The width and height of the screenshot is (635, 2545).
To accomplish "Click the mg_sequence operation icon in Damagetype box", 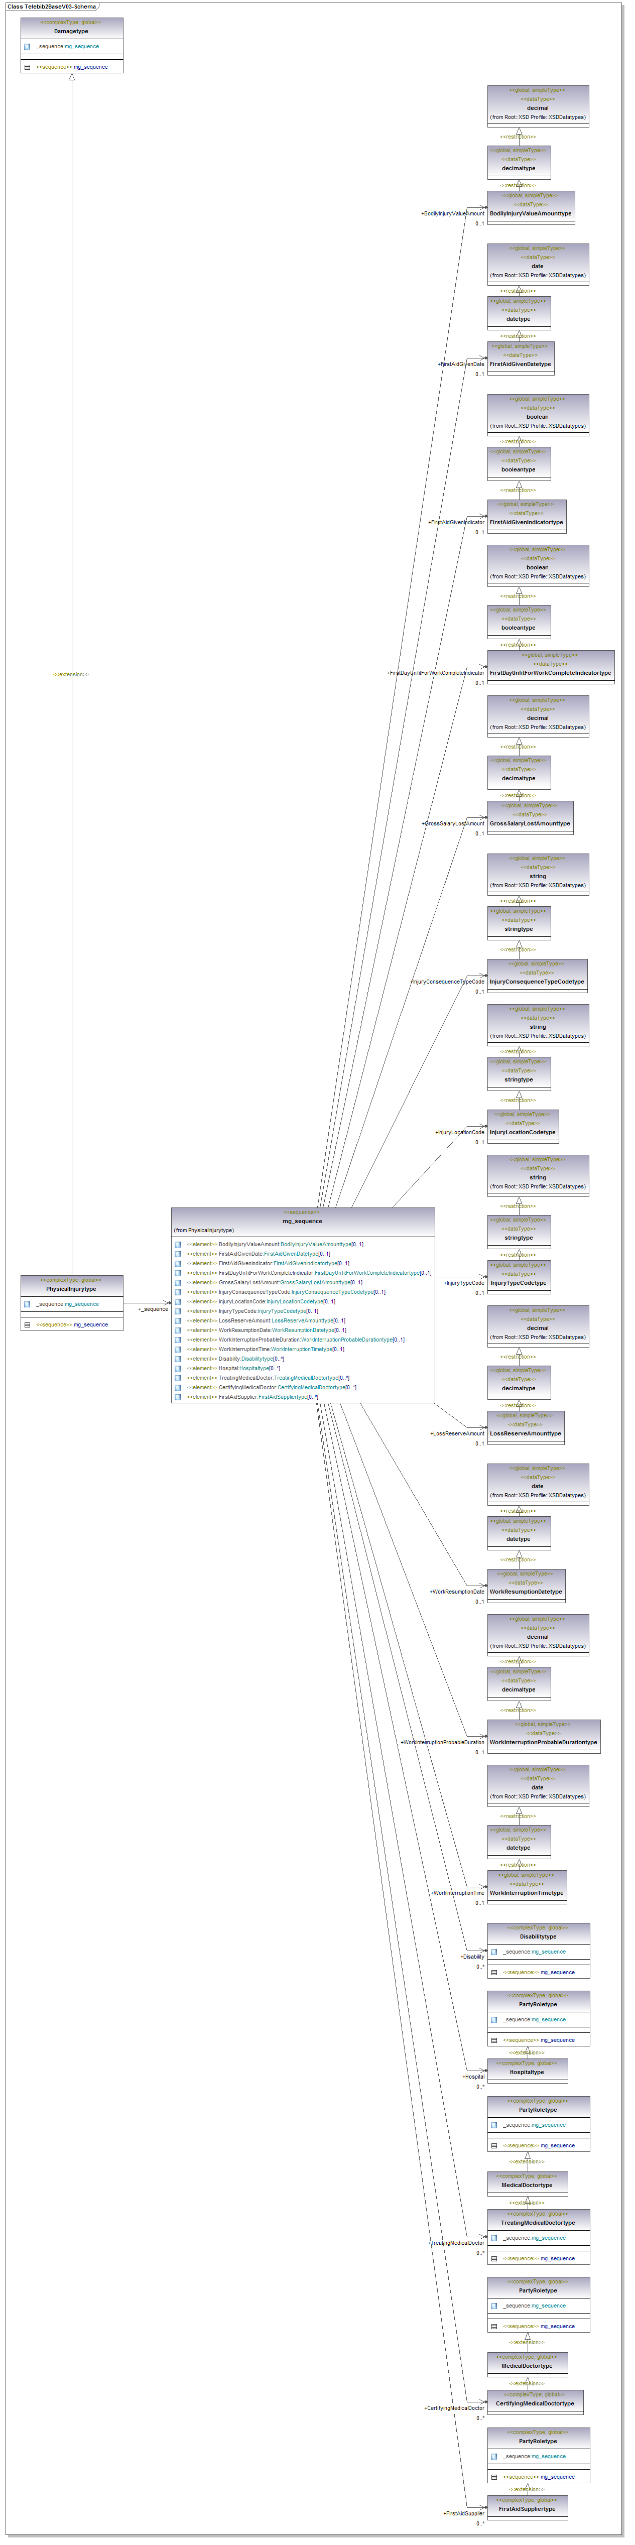I will click(28, 67).
